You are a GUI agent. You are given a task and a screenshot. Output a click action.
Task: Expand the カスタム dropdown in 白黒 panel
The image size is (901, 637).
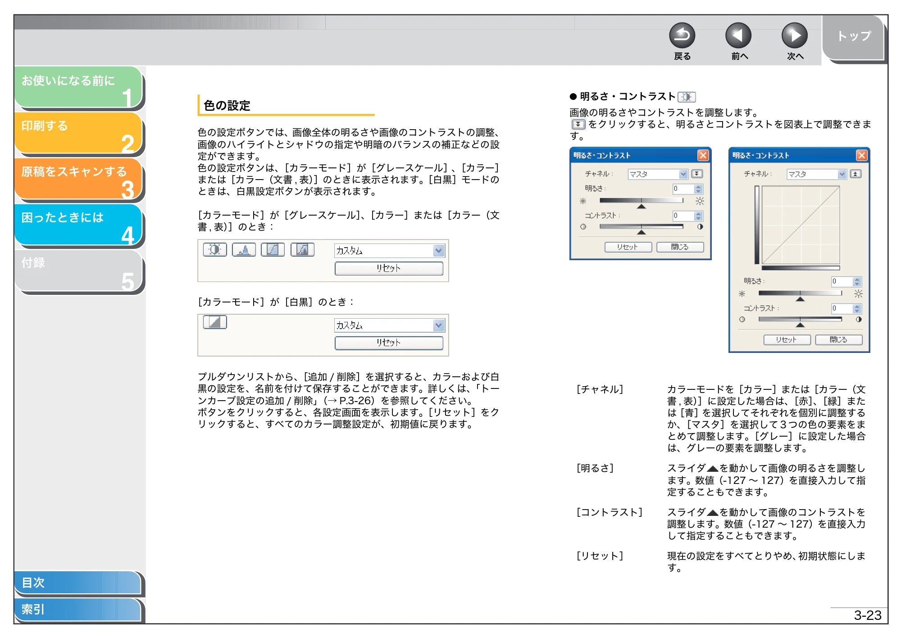(x=438, y=325)
